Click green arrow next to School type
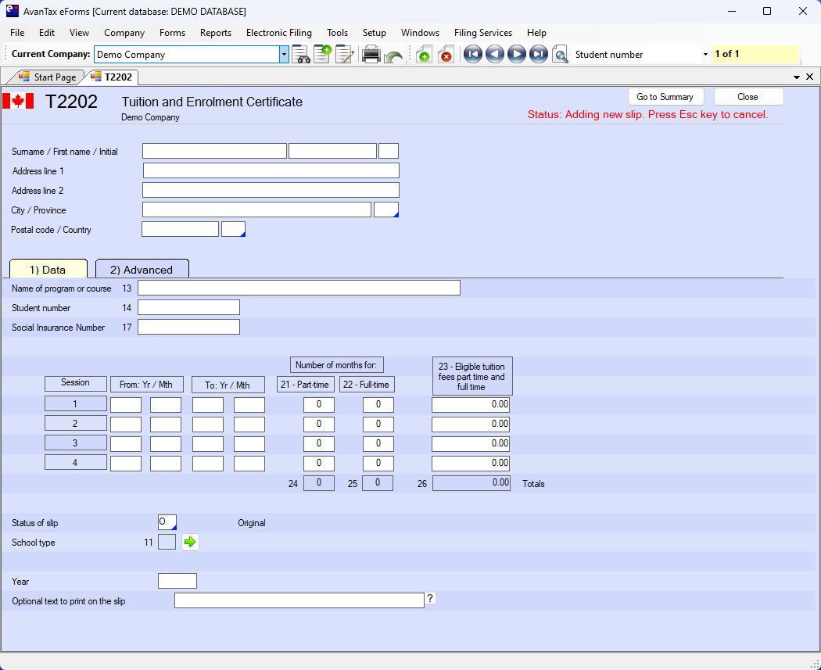 pos(190,542)
